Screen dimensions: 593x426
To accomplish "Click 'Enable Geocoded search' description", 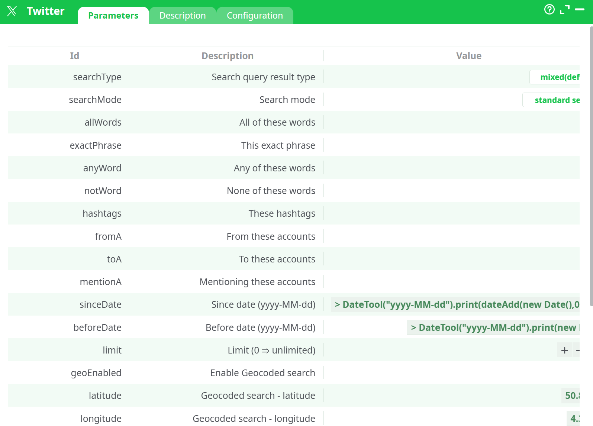I will click(x=263, y=373).
